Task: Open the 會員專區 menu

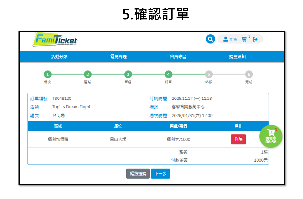Action: tap(178, 57)
